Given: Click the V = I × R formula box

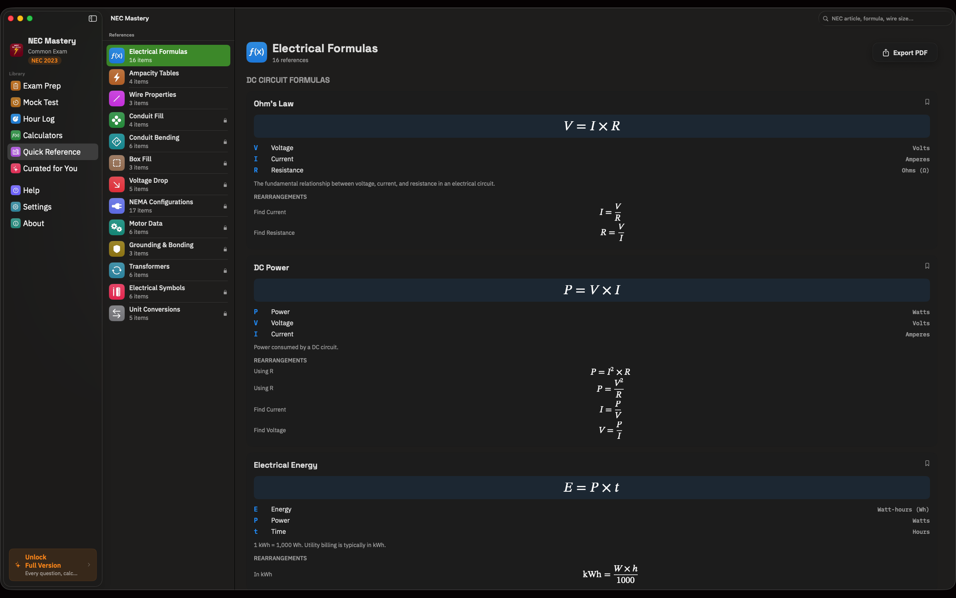Looking at the screenshot, I should [592, 126].
